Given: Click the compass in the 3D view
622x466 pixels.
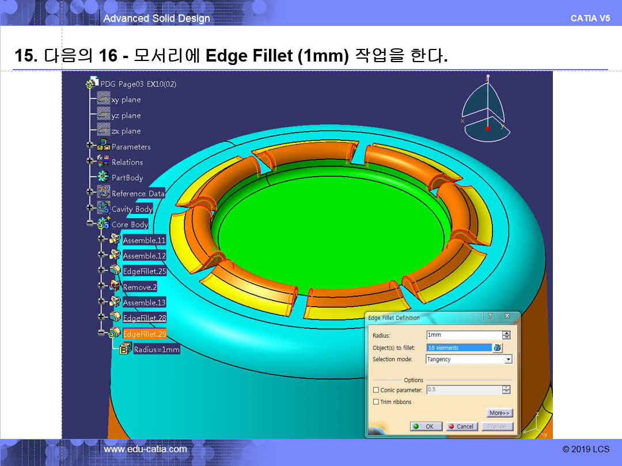Looking at the screenshot, I should point(487,109).
